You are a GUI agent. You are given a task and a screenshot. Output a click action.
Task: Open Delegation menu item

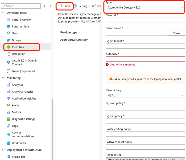pyautogui.click(x=19, y=54)
